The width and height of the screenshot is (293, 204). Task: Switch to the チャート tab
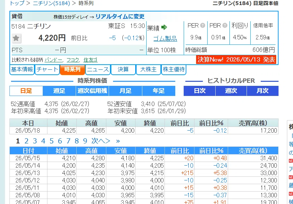tap(47, 70)
